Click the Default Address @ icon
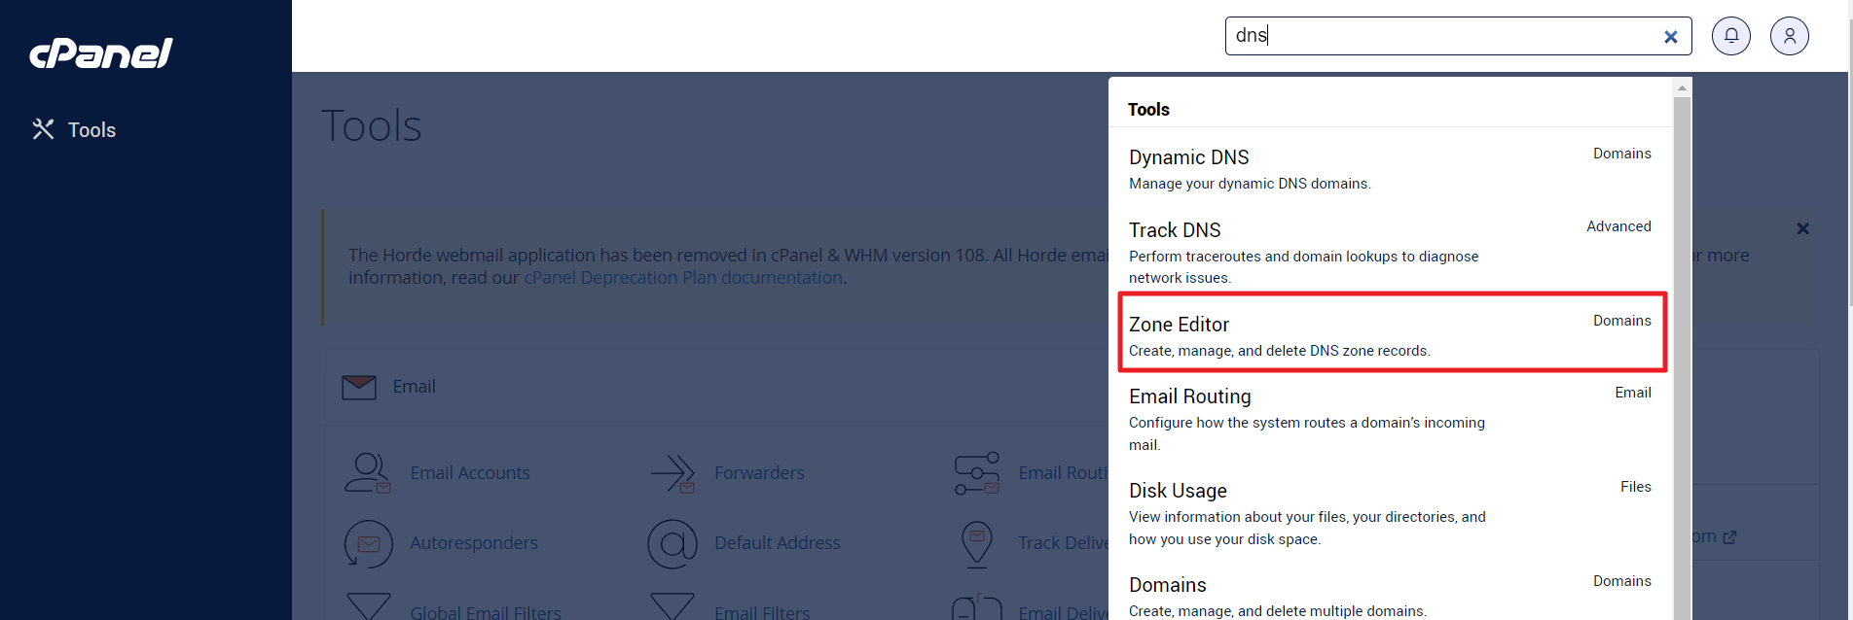 click(x=672, y=543)
